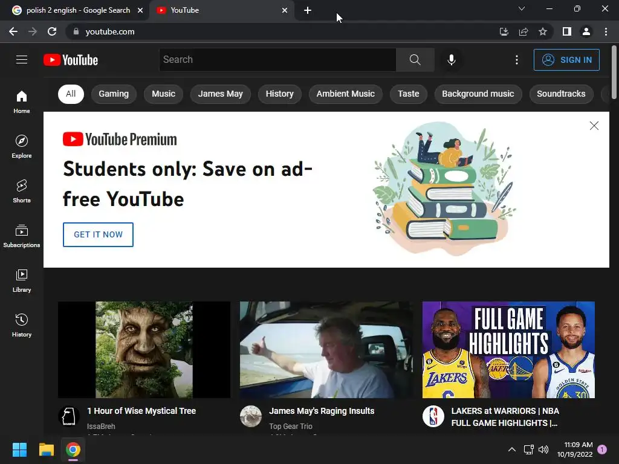The height and width of the screenshot is (464, 619).
Task: Open James May's Raging Insults thumbnail
Action: tap(326, 350)
